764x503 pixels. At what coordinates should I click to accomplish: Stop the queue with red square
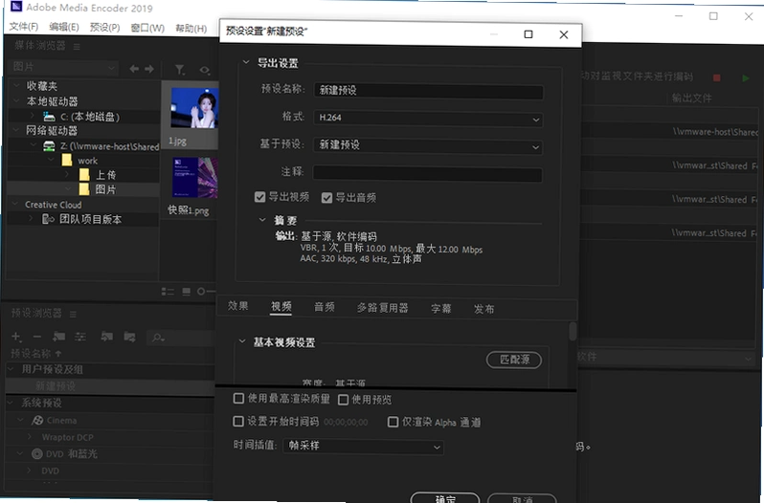(x=716, y=77)
